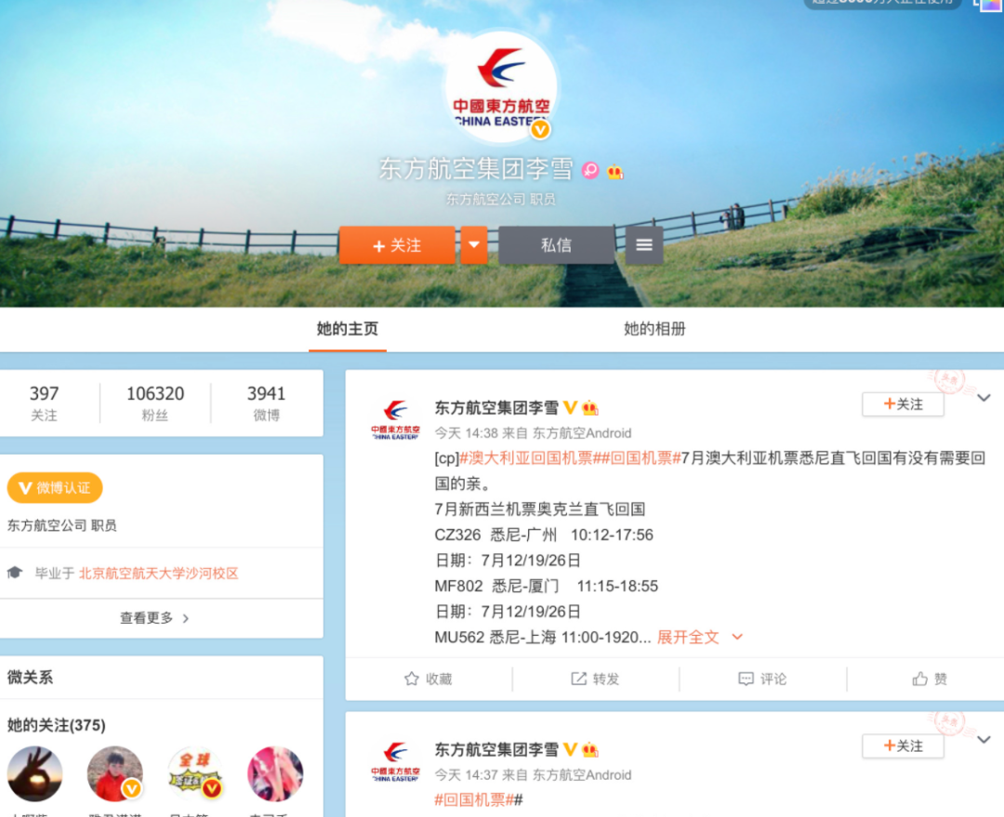
Task: Send a private message via 私信
Action: pos(556,245)
